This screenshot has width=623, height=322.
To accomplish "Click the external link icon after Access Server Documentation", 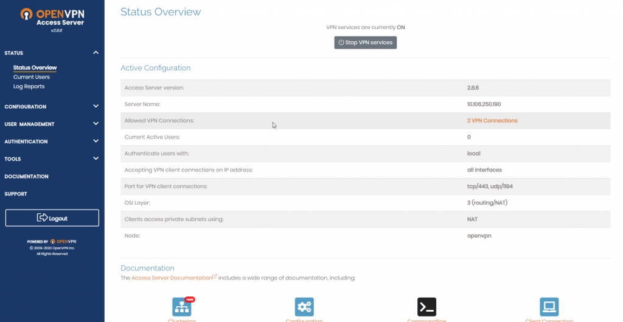I will [x=215, y=277].
